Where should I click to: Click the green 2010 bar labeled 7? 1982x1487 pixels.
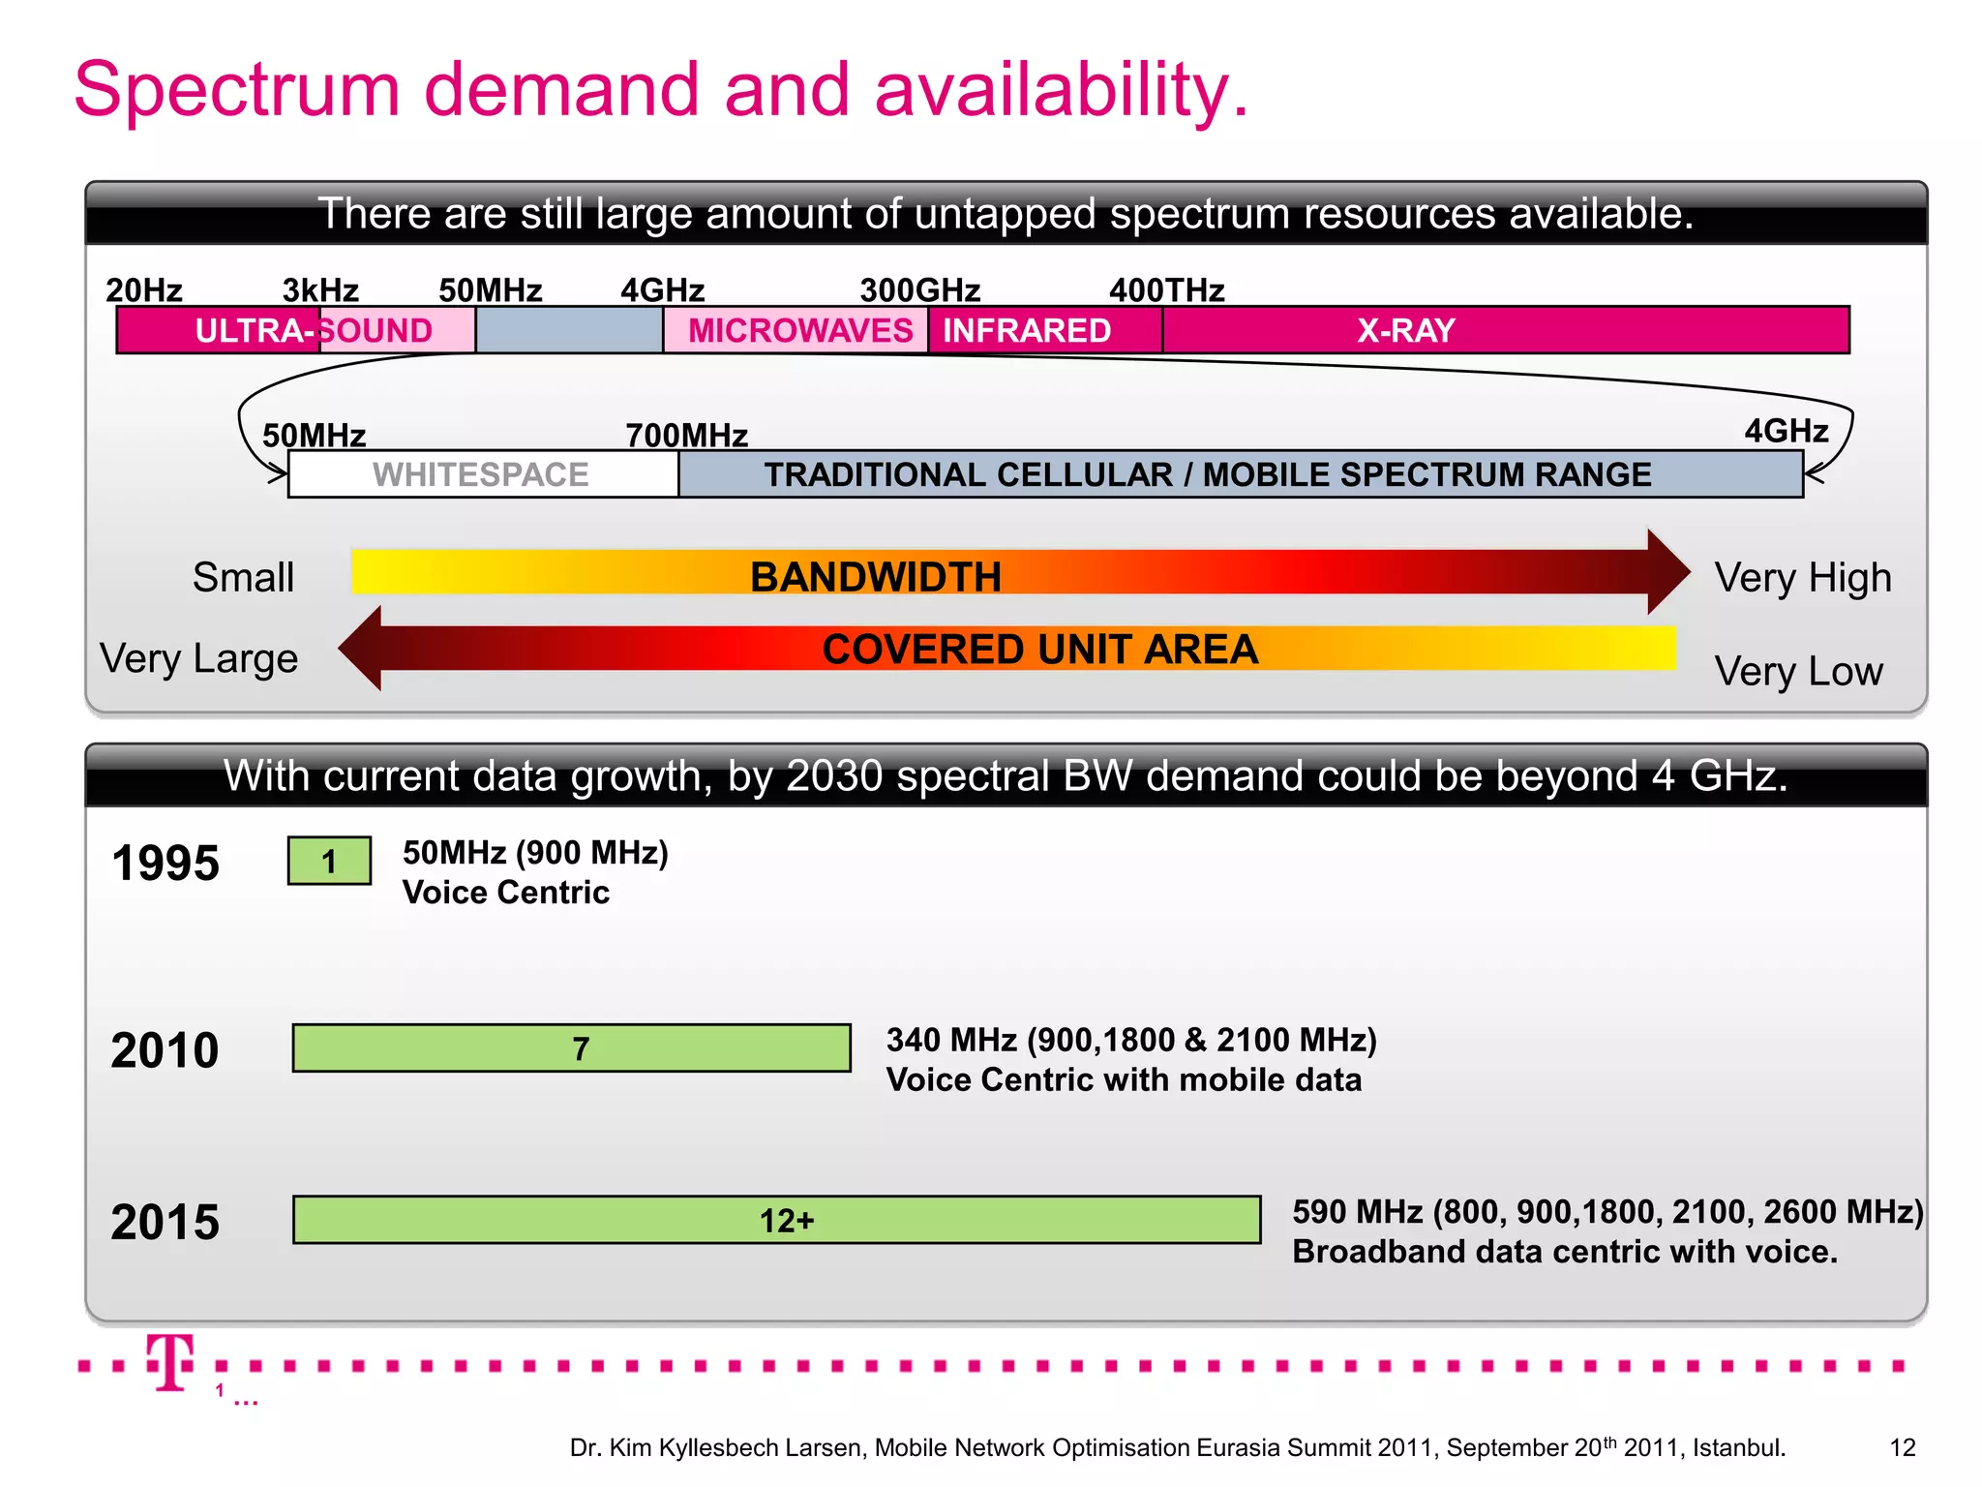571,1048
